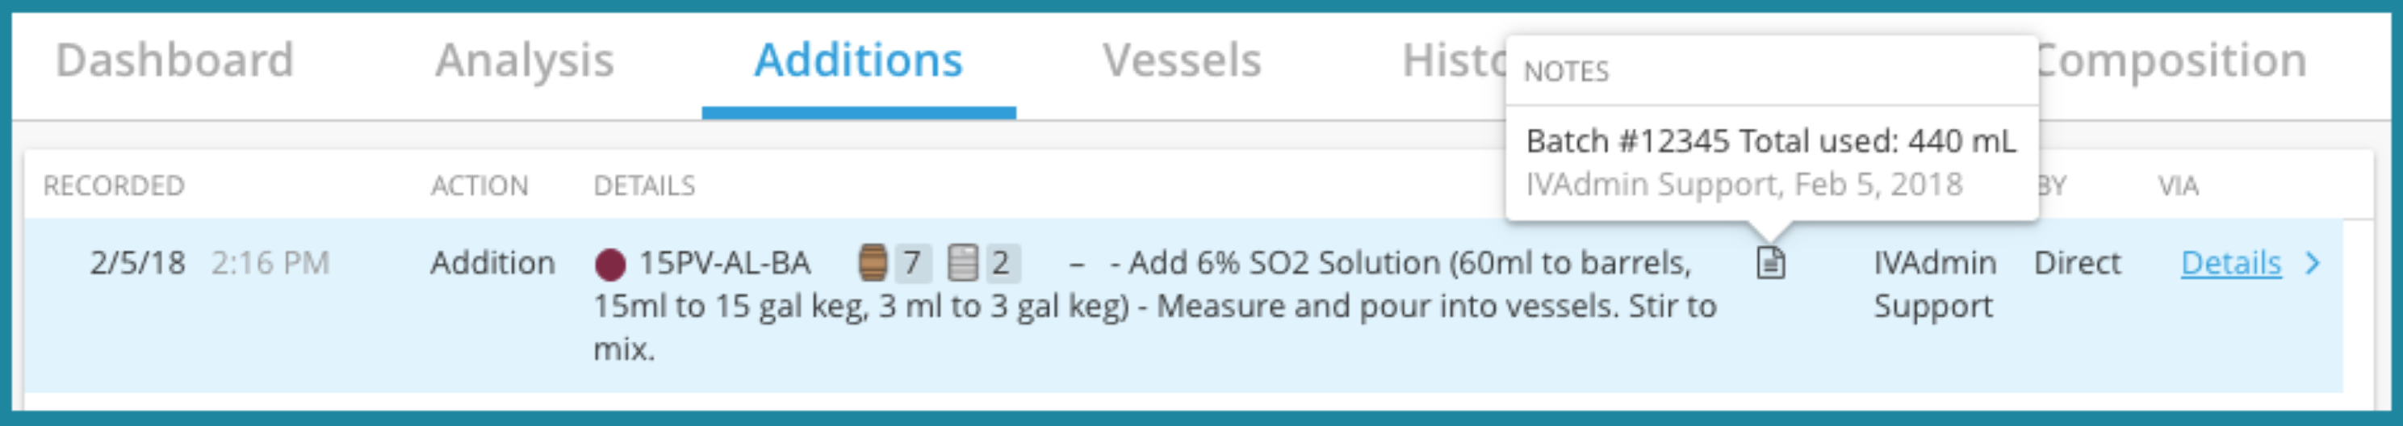This screenshot has height=426, width=2403.
Task: Select the Additions tab
Action: pyautogui.click(x=858, y=61)
